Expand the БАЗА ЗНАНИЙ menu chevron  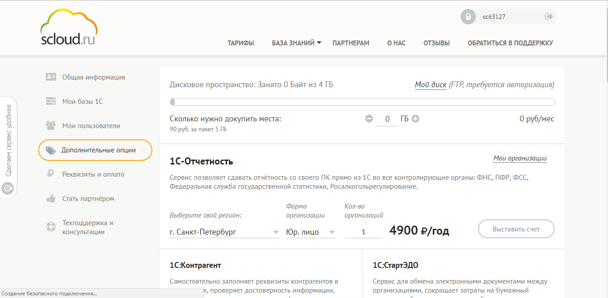320,42
